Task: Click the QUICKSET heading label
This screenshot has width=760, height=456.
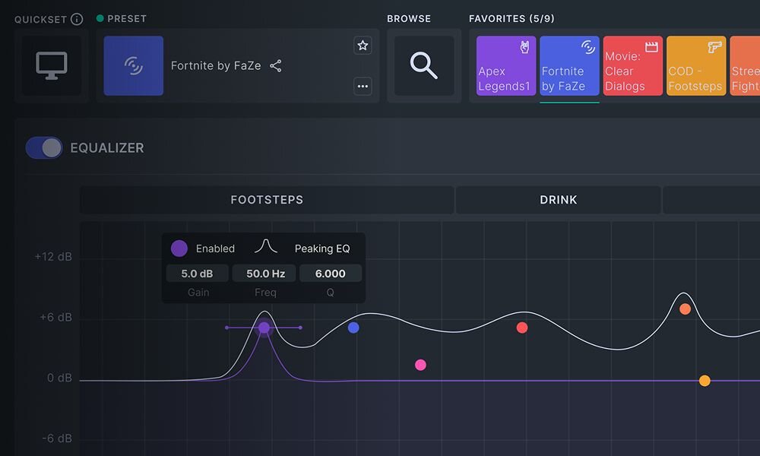Action: point(40,20)
